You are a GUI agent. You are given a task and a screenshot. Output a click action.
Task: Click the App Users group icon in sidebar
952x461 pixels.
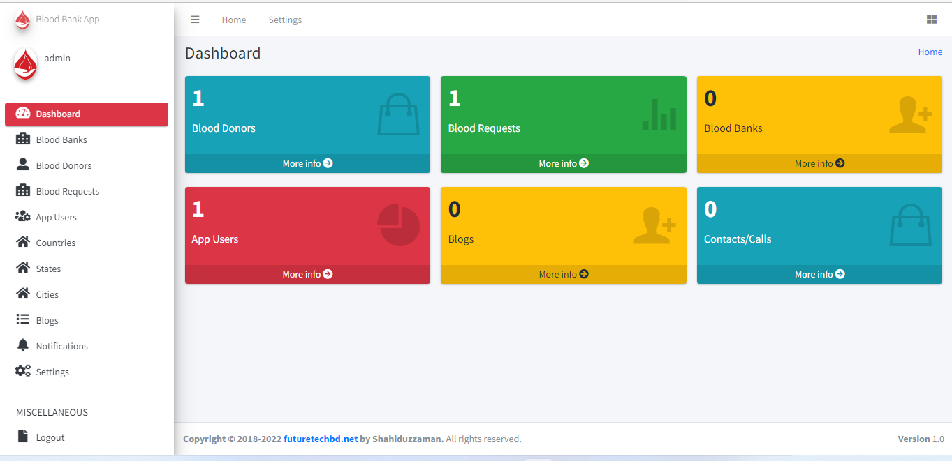[x=23, y=216]
